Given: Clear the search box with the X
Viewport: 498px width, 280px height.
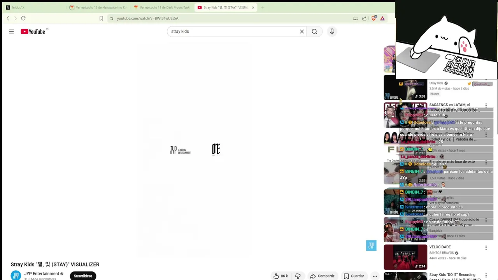Looking at the screenshot, I should point(302,31).
